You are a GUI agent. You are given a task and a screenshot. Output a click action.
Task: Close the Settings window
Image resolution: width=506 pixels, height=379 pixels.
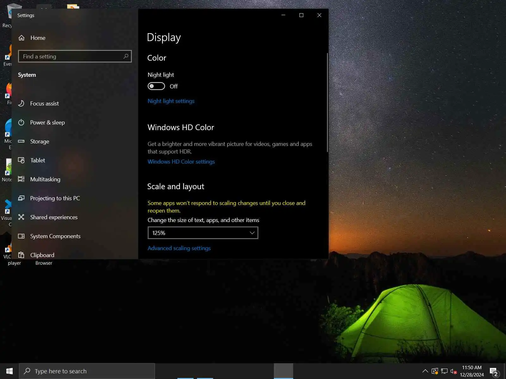coord(319,15)
